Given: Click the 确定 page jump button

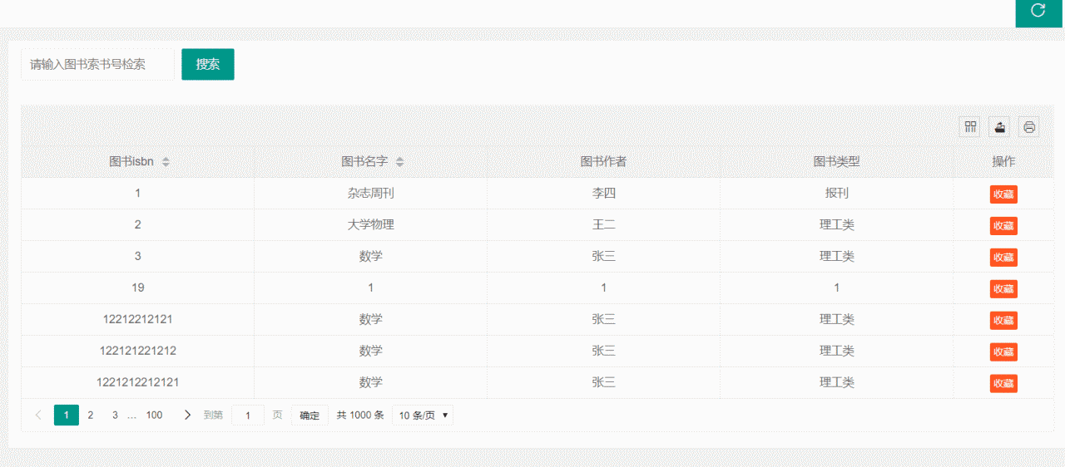Looking at the screenshot, I should [x=310, y=415].
